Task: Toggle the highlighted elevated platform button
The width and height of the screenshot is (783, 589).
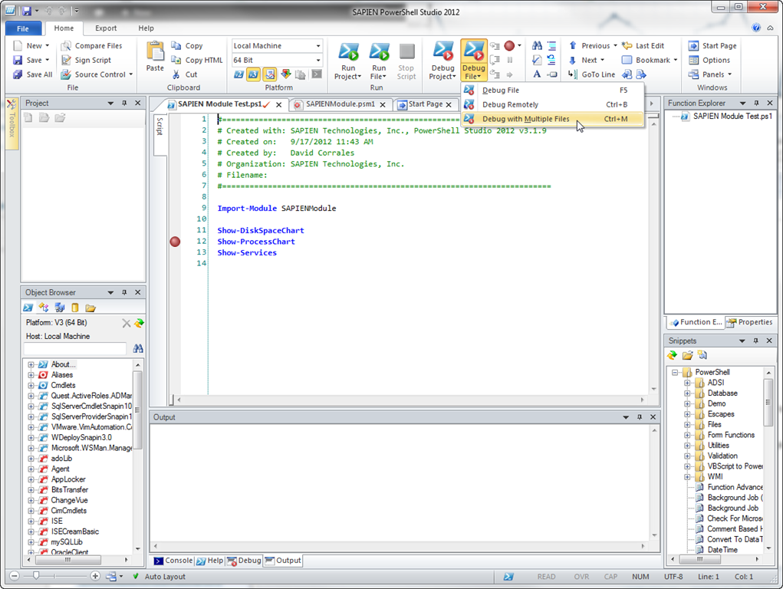Action: (x=270, y=74)
